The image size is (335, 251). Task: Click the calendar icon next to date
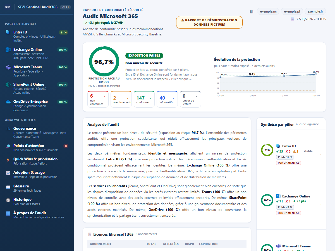[292, 19]
